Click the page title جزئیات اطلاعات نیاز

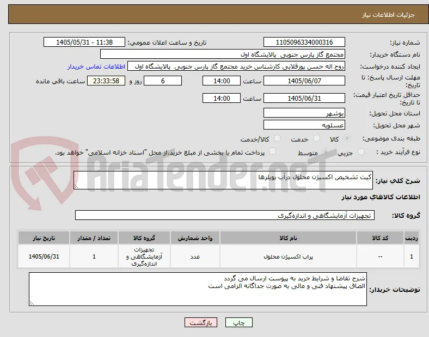(x=389, y=15)
